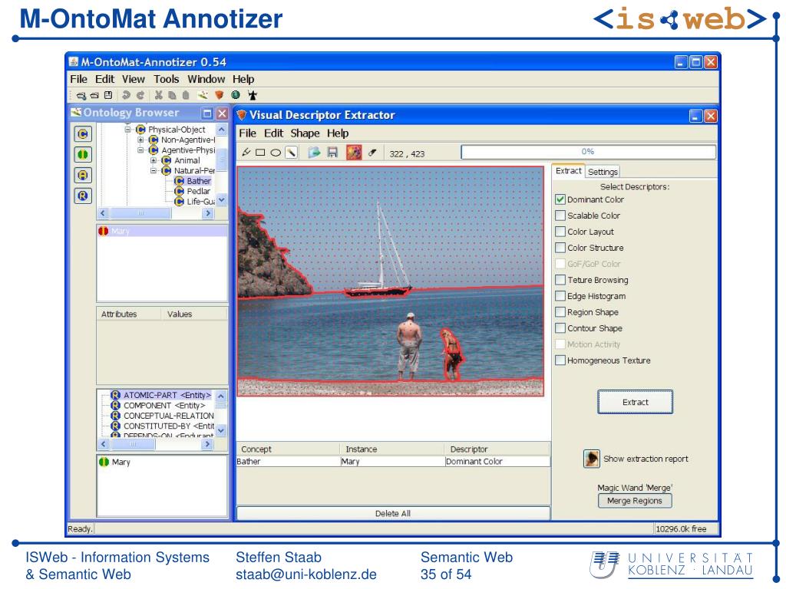The width and height of the screenshot is (786, 589).
Task: Click the Extract button
Action: pos(635,402)
